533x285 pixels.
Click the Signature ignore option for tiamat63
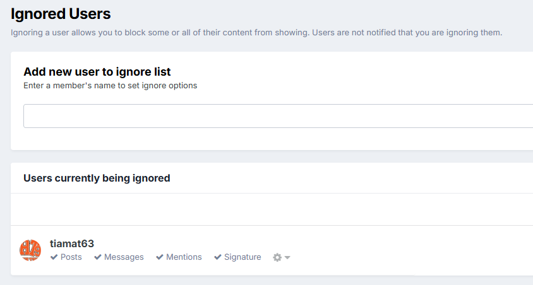237,257
